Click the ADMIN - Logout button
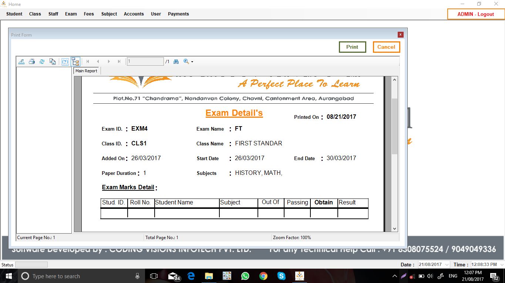The width and height of the screenshot is (505, 283). (476, 14)
